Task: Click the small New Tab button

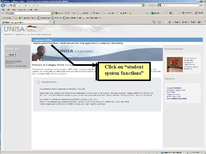Action: coord(52,23)
